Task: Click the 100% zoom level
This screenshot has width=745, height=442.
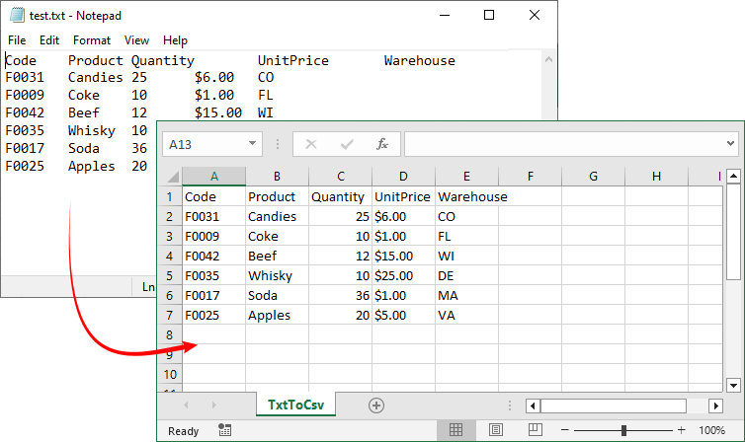Action: pyautogui.click(x=711, y=430)
